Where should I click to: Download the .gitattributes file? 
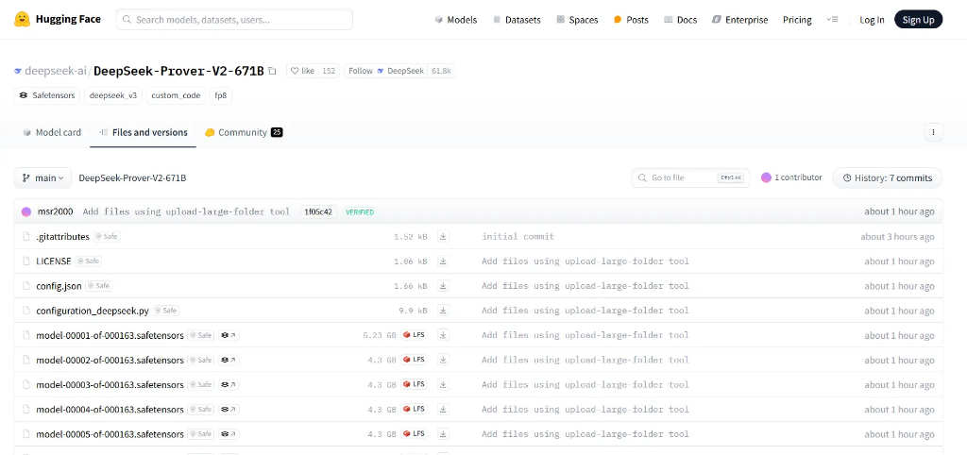[x=443, y=236]
